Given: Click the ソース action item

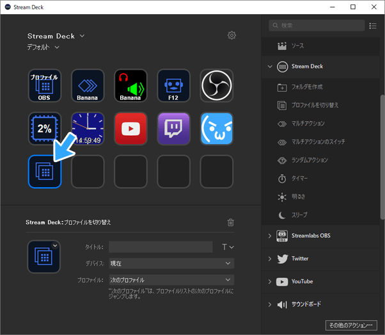Looking at the screenshot, I should click(320, 46).
